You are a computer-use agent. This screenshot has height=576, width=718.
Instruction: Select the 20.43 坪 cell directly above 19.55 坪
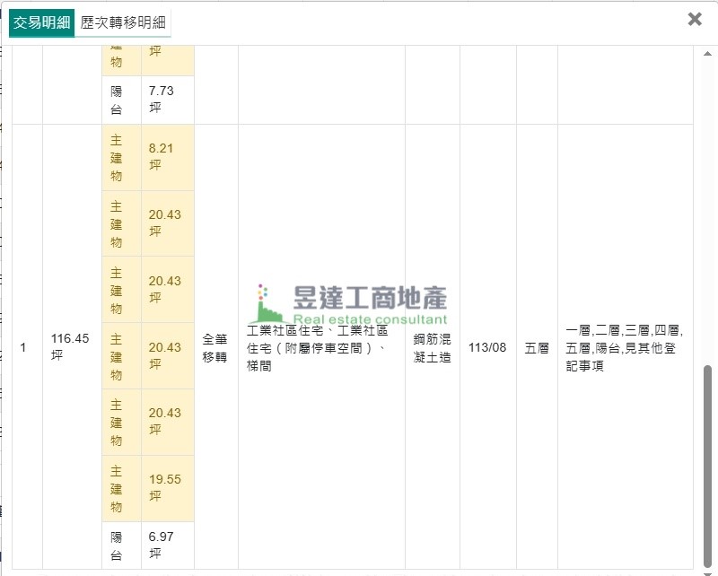[x=167, y=422]
